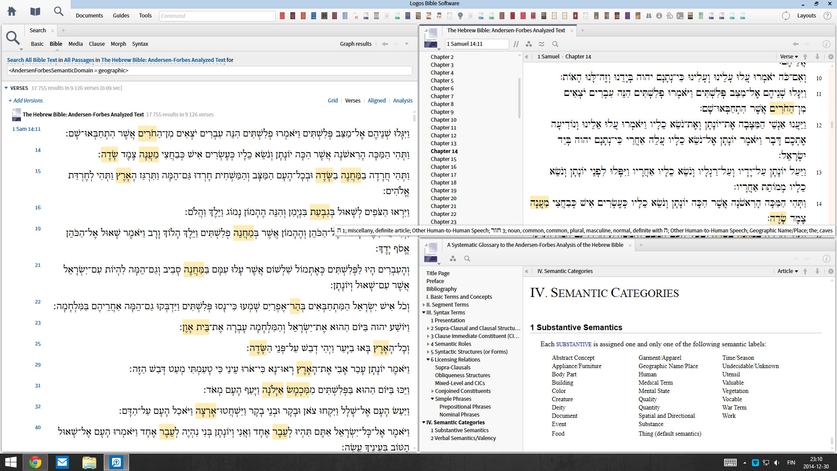837x471 pixels.
Task: Click the 1 Samuel 14:11 reference box
Action: pos(477,44)
